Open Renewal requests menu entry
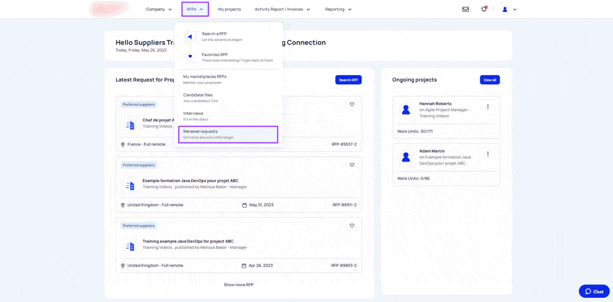 point(228,134)
